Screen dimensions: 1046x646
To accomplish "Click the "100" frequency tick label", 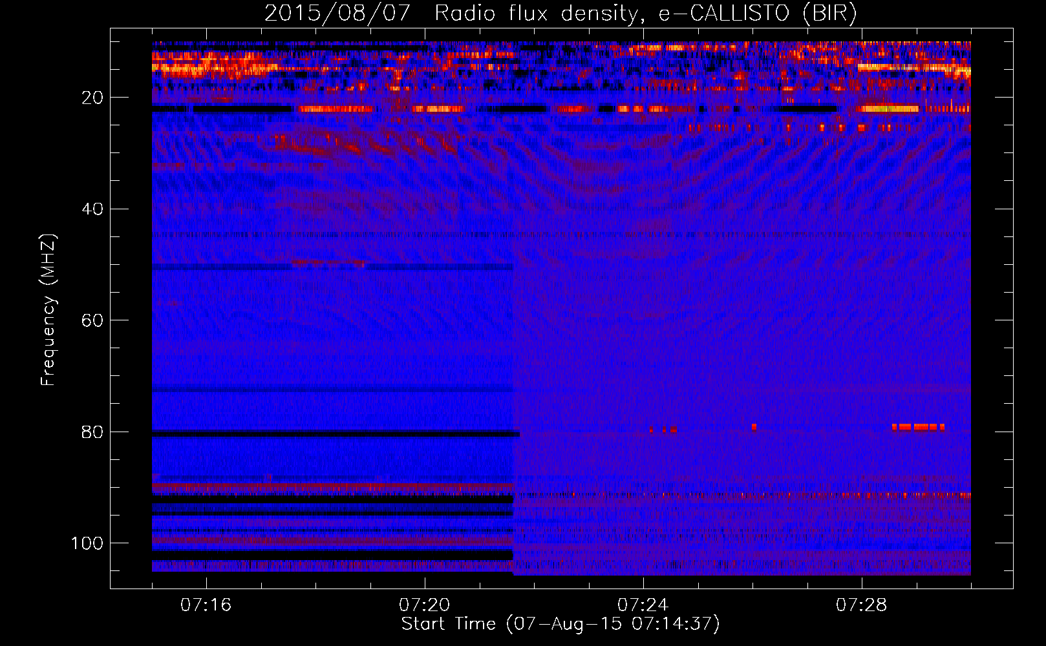I will point(87,543).
